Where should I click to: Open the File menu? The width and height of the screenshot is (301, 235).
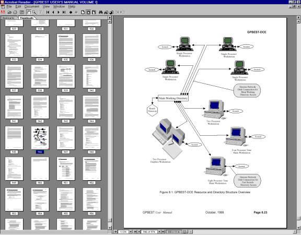tap(9, 6)
